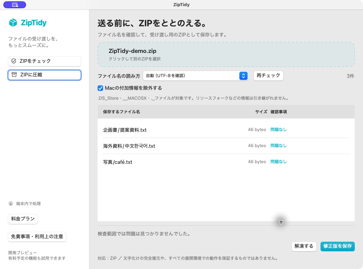The width and height of the screenshot is (363, 269).
Task: Click the archive box icon beside ZIPに圧縮
Action: point(14,74)
